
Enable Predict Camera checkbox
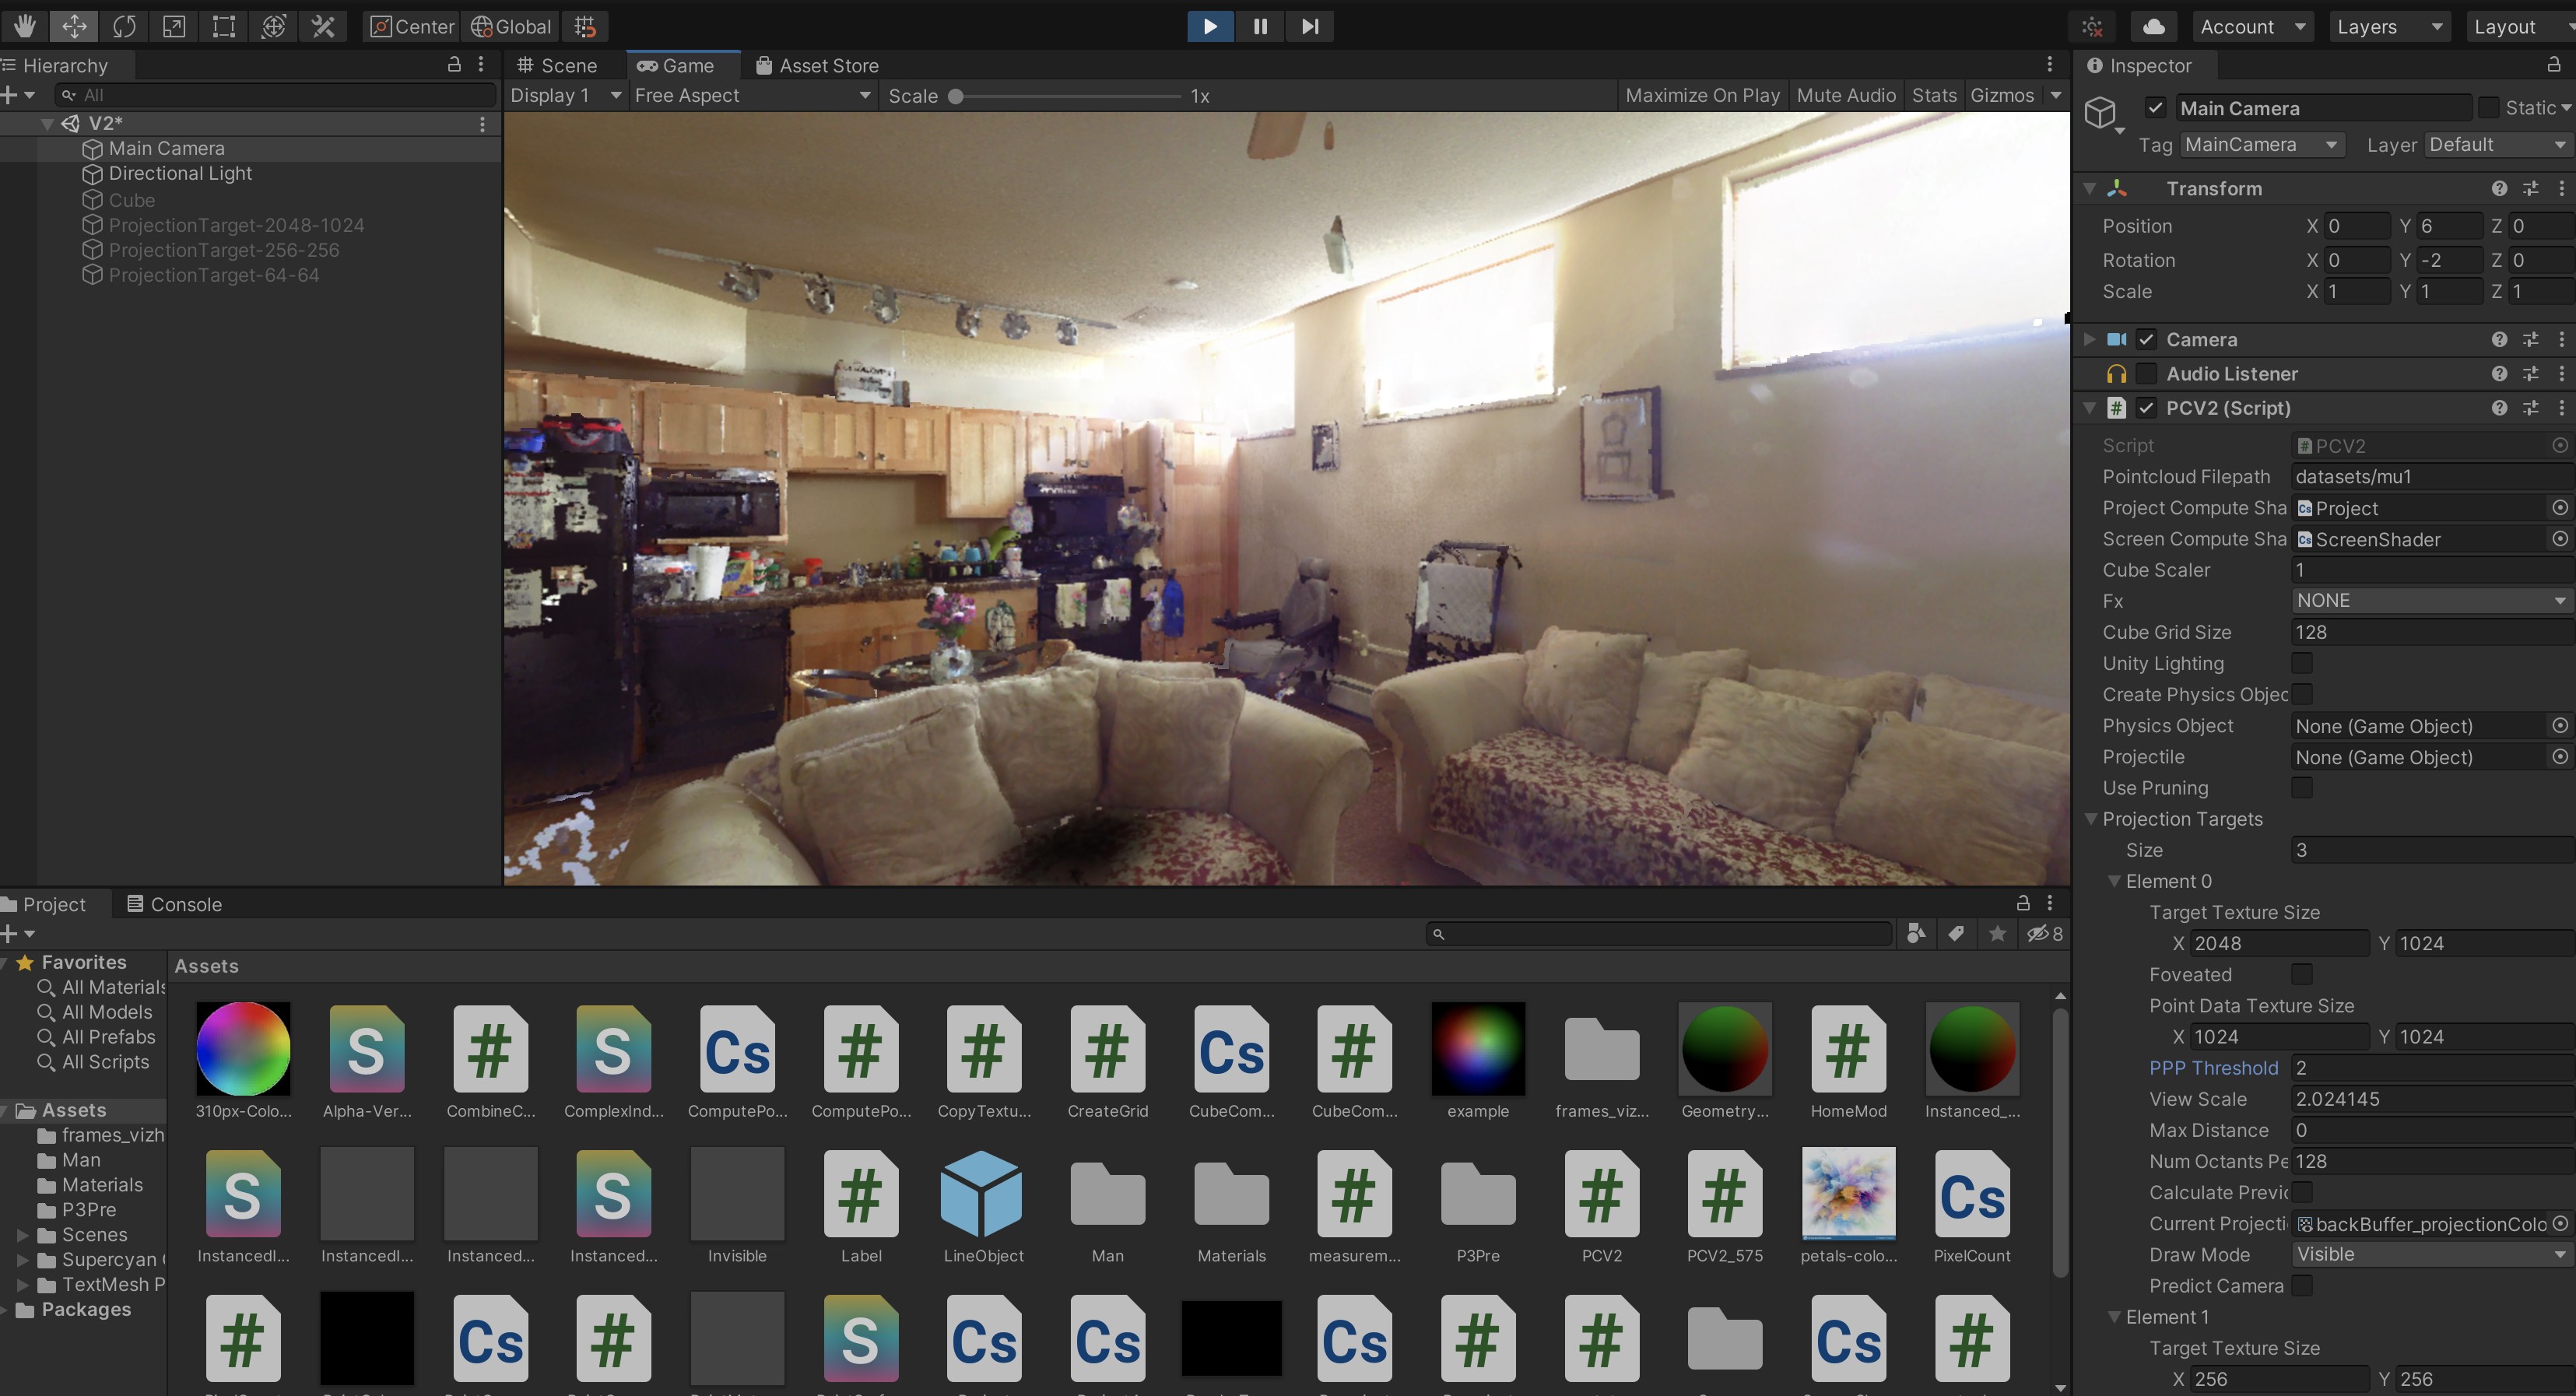[2301, 1285]
